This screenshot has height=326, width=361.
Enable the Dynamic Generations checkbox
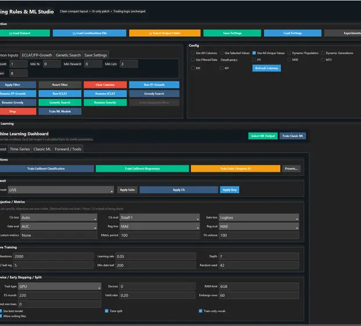tap(323, 53)
